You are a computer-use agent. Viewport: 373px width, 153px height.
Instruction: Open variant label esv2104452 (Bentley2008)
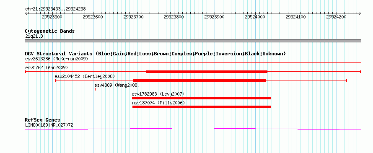point(85,76)
